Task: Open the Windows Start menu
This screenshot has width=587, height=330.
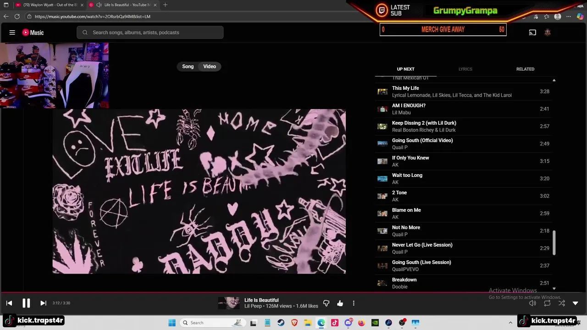Action: click(172, 323)
